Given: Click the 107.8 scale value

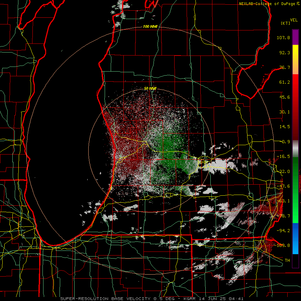Looking at the screenshot, I should pyautogui.click(x=283, y=37).
